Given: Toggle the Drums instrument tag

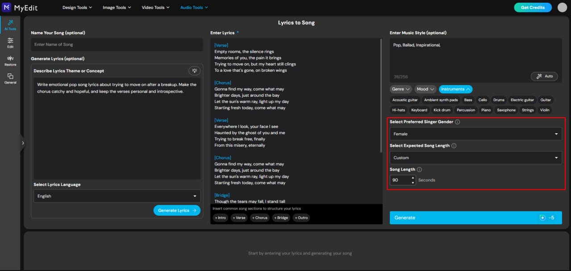Looking at the screenshot, I should pyautogui.click(x=498, y=100).
